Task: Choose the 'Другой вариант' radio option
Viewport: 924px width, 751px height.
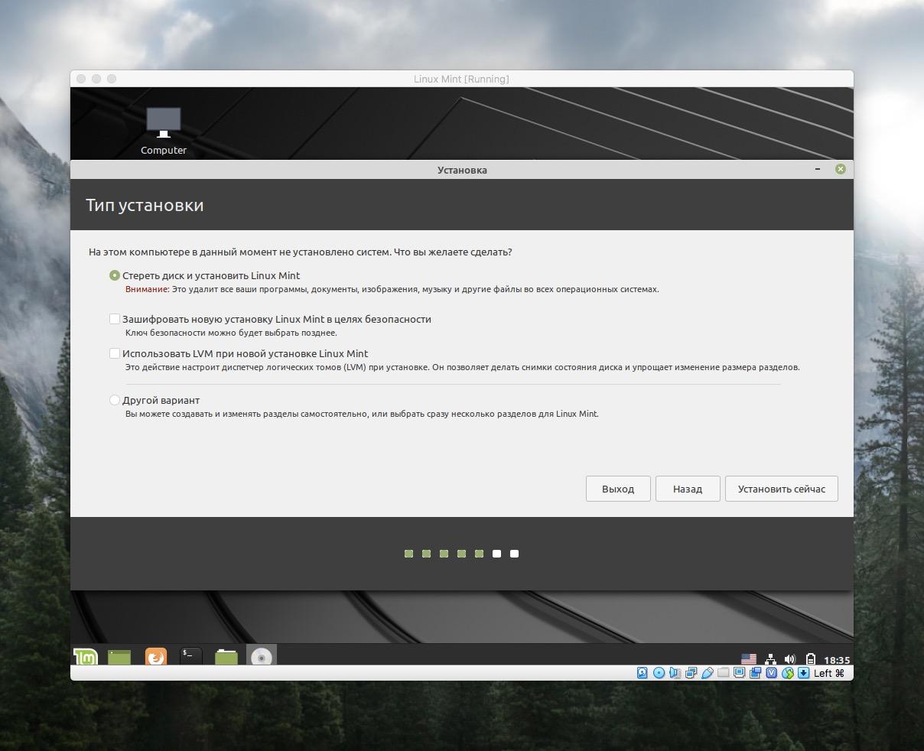Action: pyautogui.click(x=115, y=400)
